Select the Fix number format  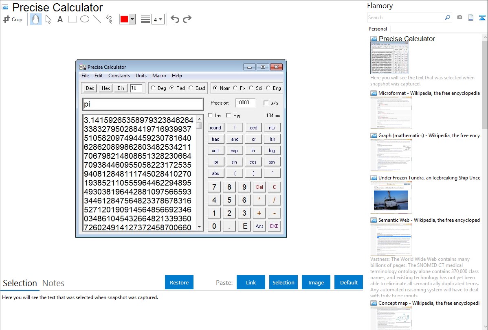point(240,88)
